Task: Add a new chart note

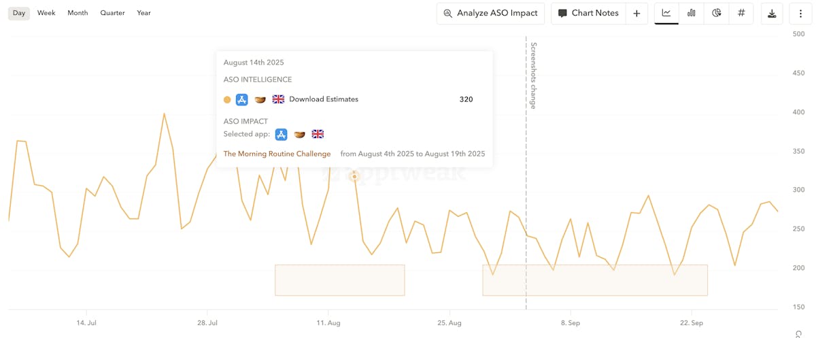Action: click(x=636, y=14)
